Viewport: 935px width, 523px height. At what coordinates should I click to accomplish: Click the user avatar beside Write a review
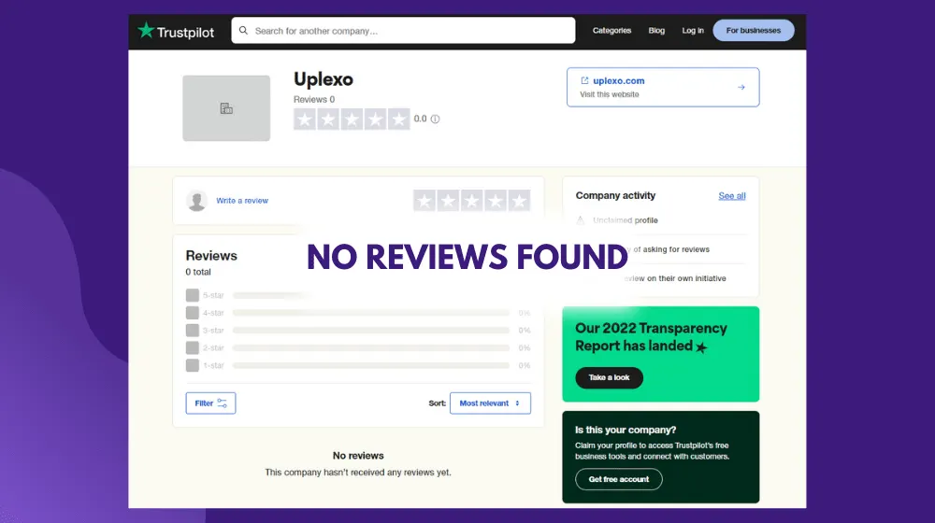click(196, 201)
